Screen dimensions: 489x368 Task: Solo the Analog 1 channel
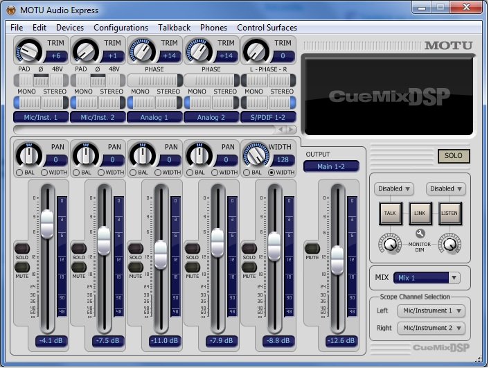(x=136, y=249)
